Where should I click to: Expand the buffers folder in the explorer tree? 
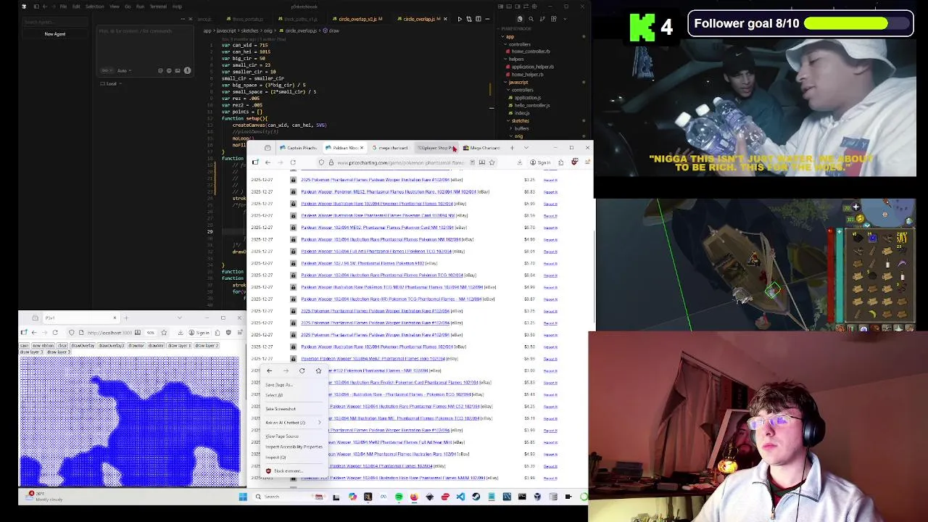point(521,128)
